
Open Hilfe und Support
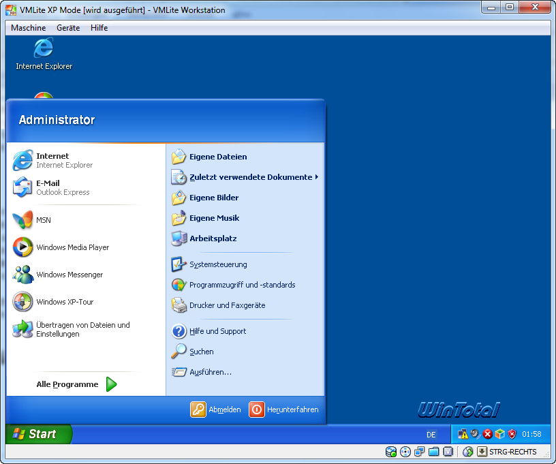pyautogui.click(x=245, y=331)
